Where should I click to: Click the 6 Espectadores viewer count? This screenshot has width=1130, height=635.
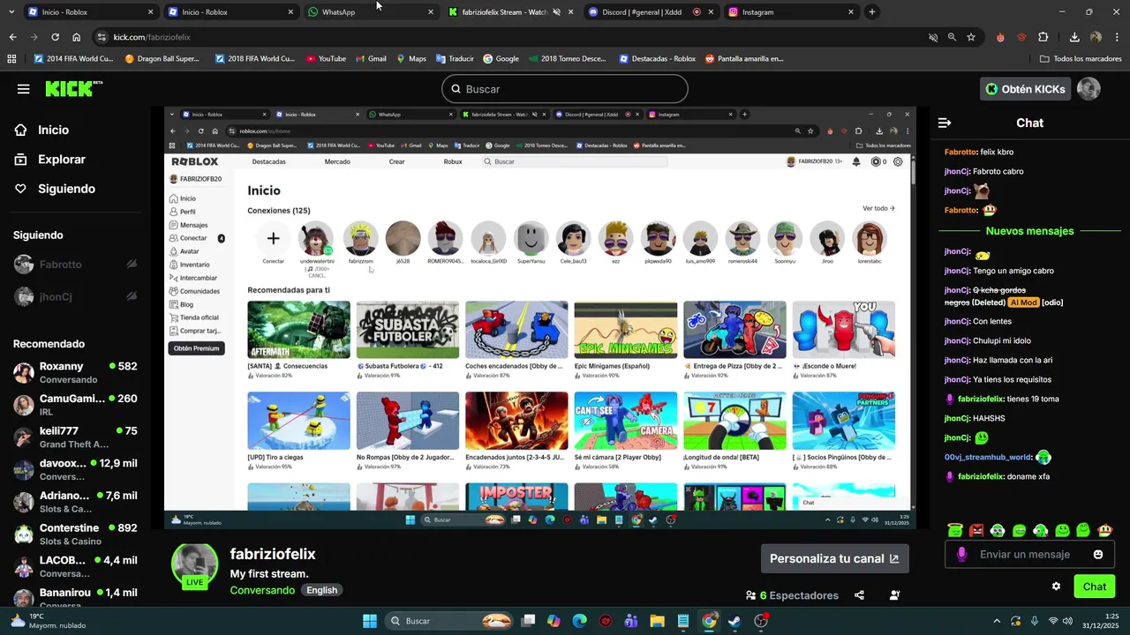[x=792, y=595]
